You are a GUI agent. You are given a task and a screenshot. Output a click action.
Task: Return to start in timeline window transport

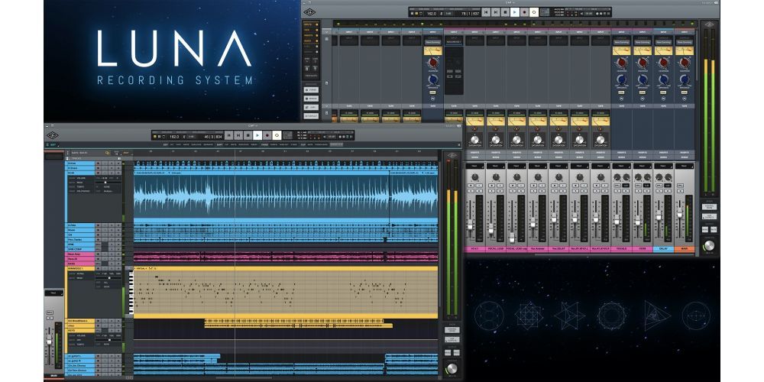coord(228,135)
